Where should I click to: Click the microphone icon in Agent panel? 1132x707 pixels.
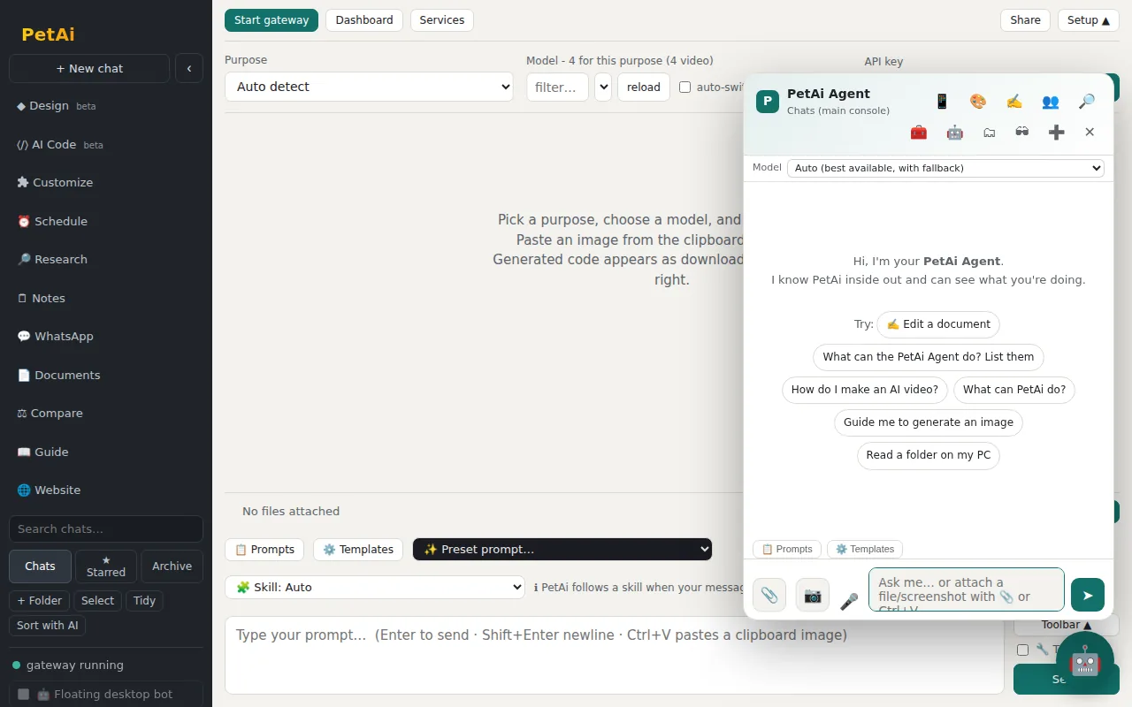849,601
